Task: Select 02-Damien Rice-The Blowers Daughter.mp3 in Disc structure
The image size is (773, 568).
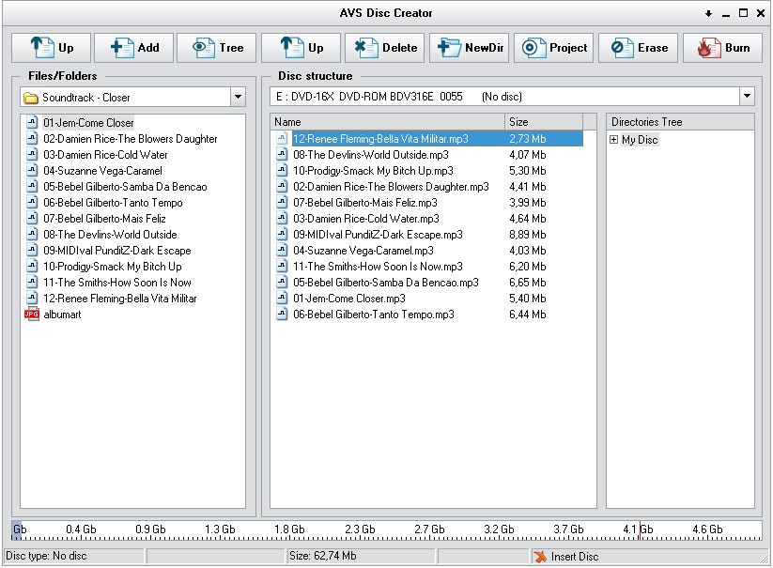Action: click(391, 187)
